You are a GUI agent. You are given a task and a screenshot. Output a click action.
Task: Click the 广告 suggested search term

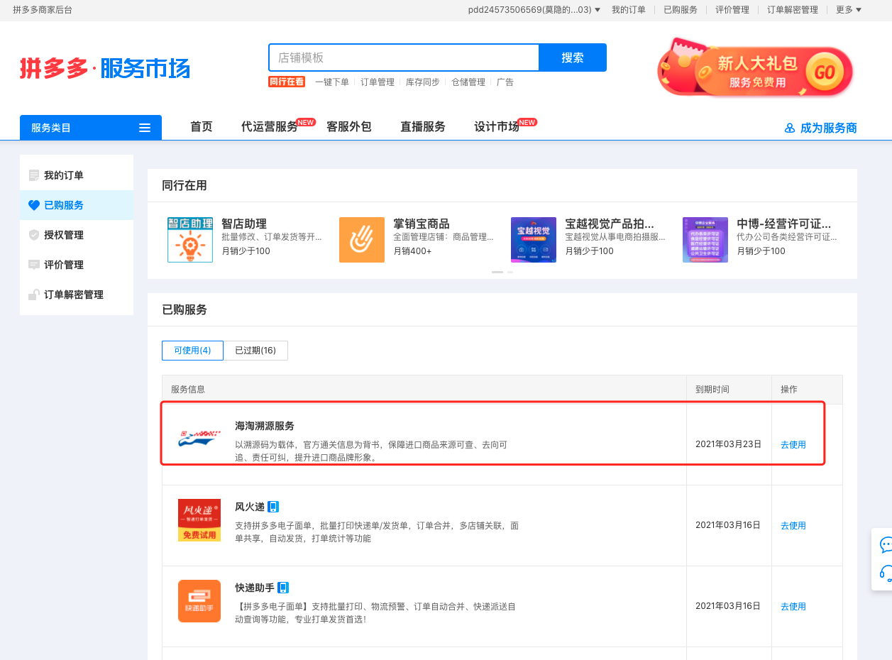tap(505, 82)
